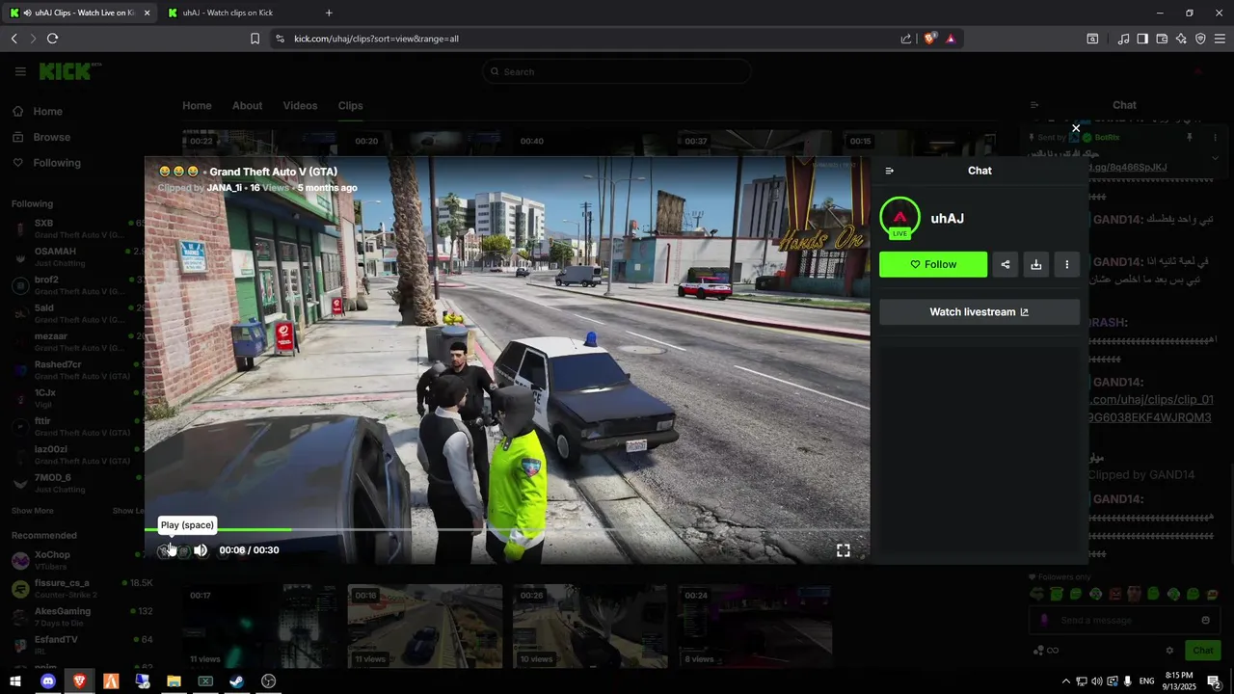The height and width of the screenshot is (694, 1234).
Task: Open Steam from taskbar
Action: (236, 681)
